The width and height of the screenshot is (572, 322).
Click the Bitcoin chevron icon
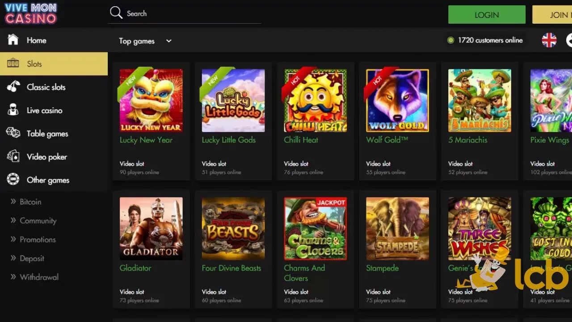13,202
